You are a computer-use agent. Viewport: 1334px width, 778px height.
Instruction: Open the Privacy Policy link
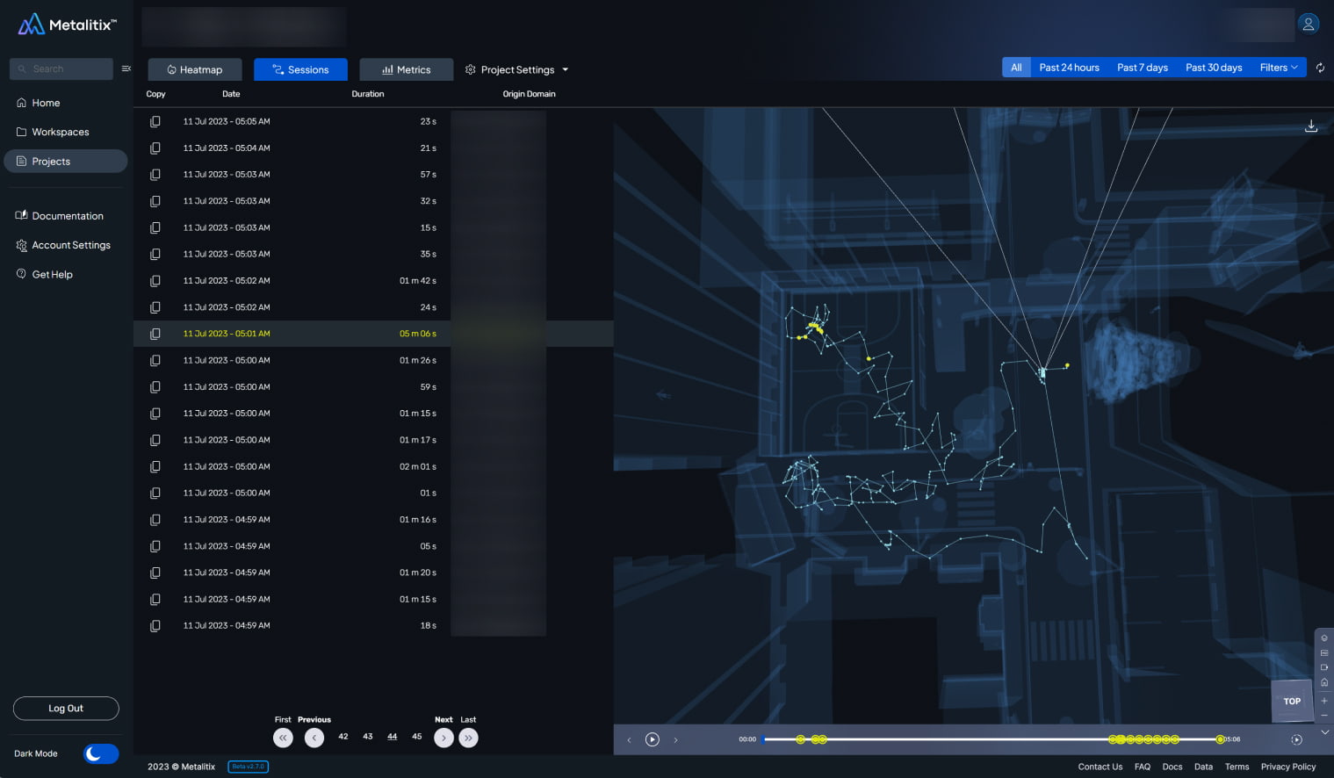1287,766
